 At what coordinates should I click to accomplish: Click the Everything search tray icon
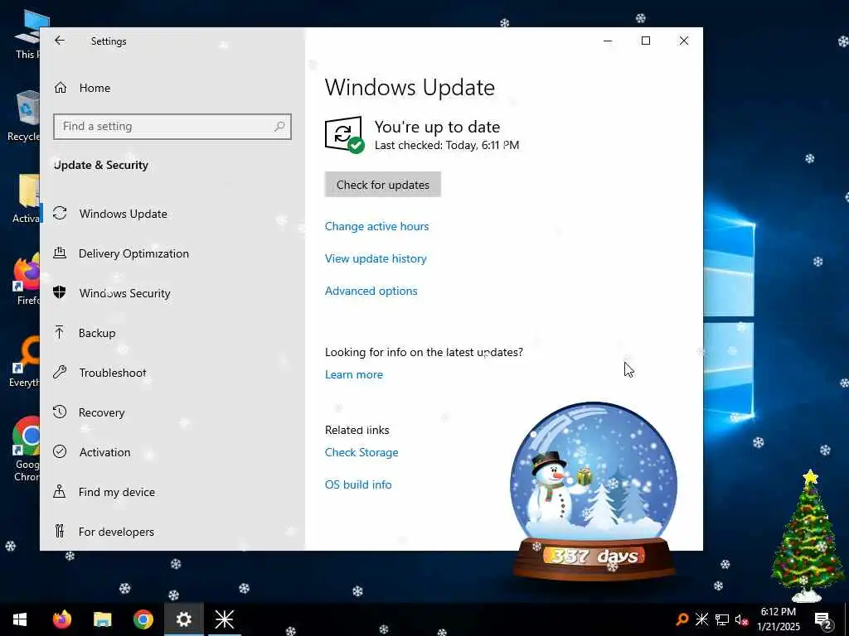click(682, 619)
